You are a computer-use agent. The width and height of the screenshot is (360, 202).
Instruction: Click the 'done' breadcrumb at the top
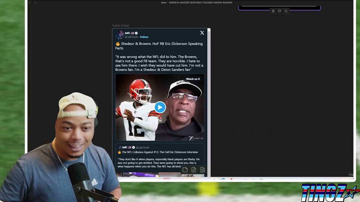tap(164, 3)
